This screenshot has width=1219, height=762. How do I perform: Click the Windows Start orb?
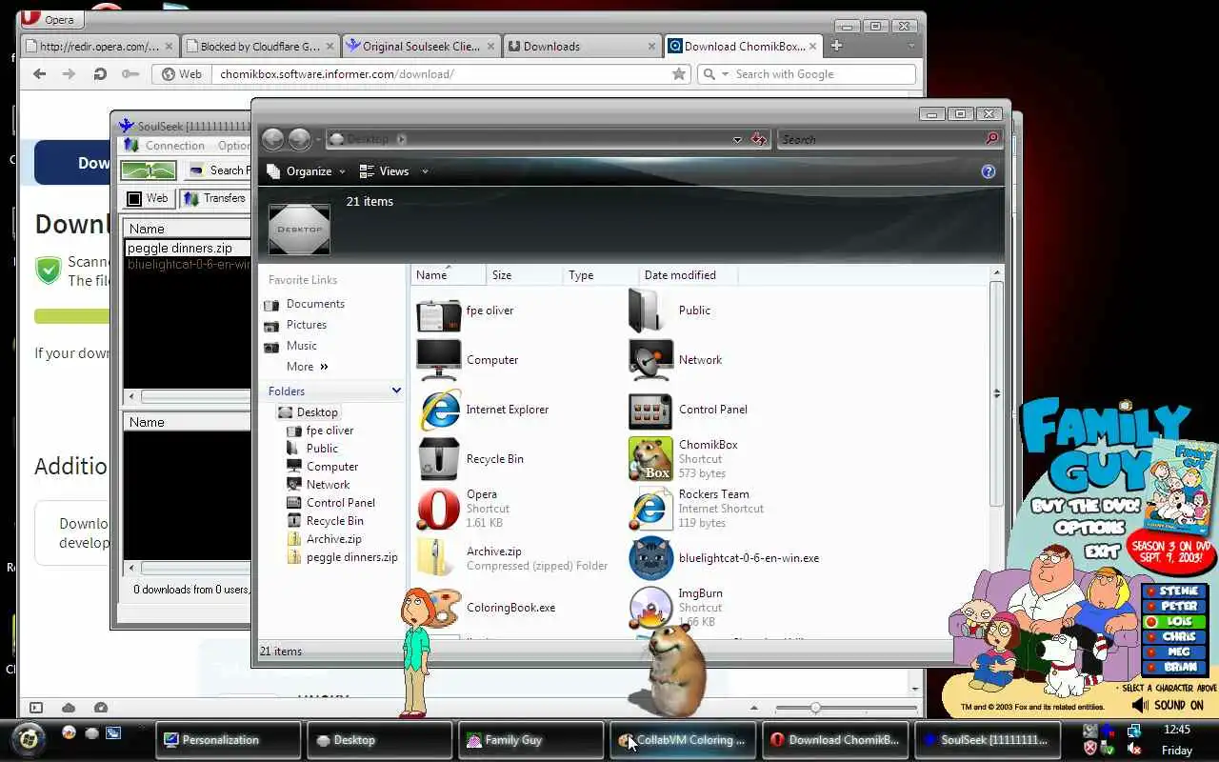28,739
